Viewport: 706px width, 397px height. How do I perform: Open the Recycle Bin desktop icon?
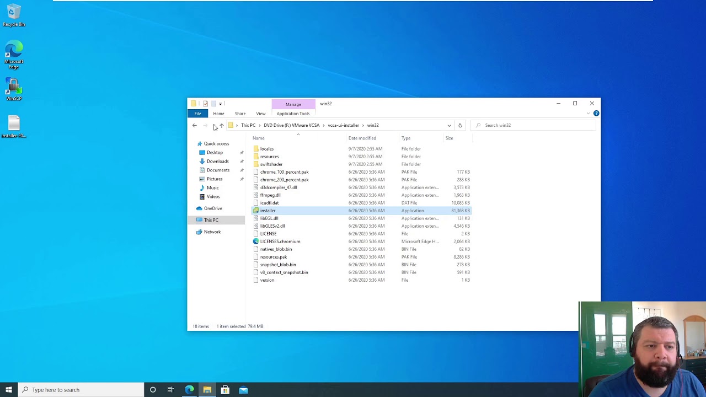click(x=14, y=16)
